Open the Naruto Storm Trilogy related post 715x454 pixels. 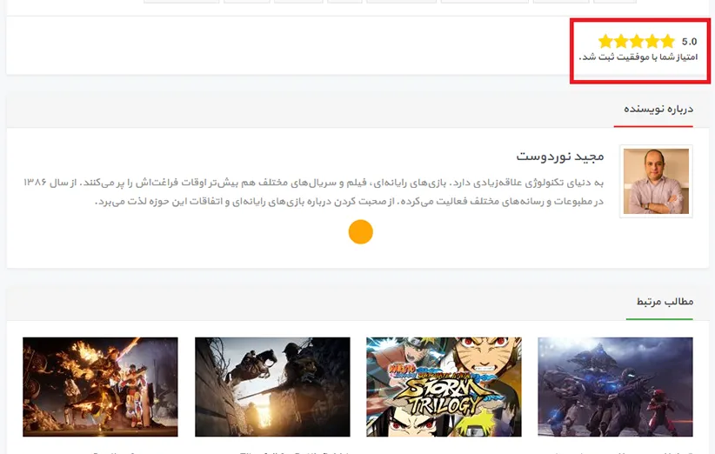[x=444, y=386]
